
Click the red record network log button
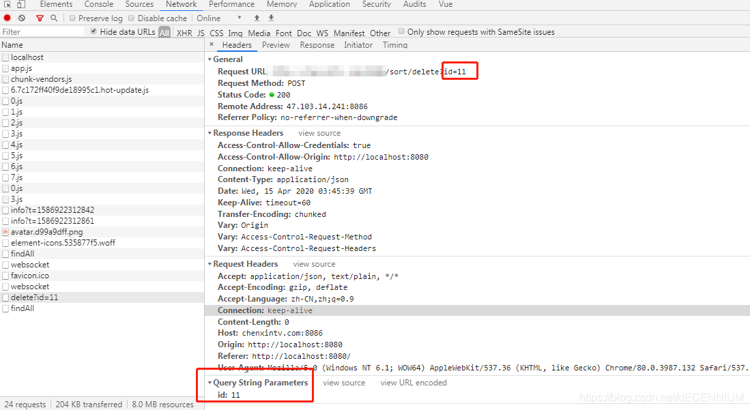(x=7, y=18)
